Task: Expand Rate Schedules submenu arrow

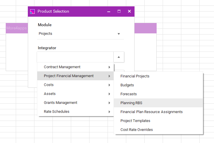Action: coord(109,112)
